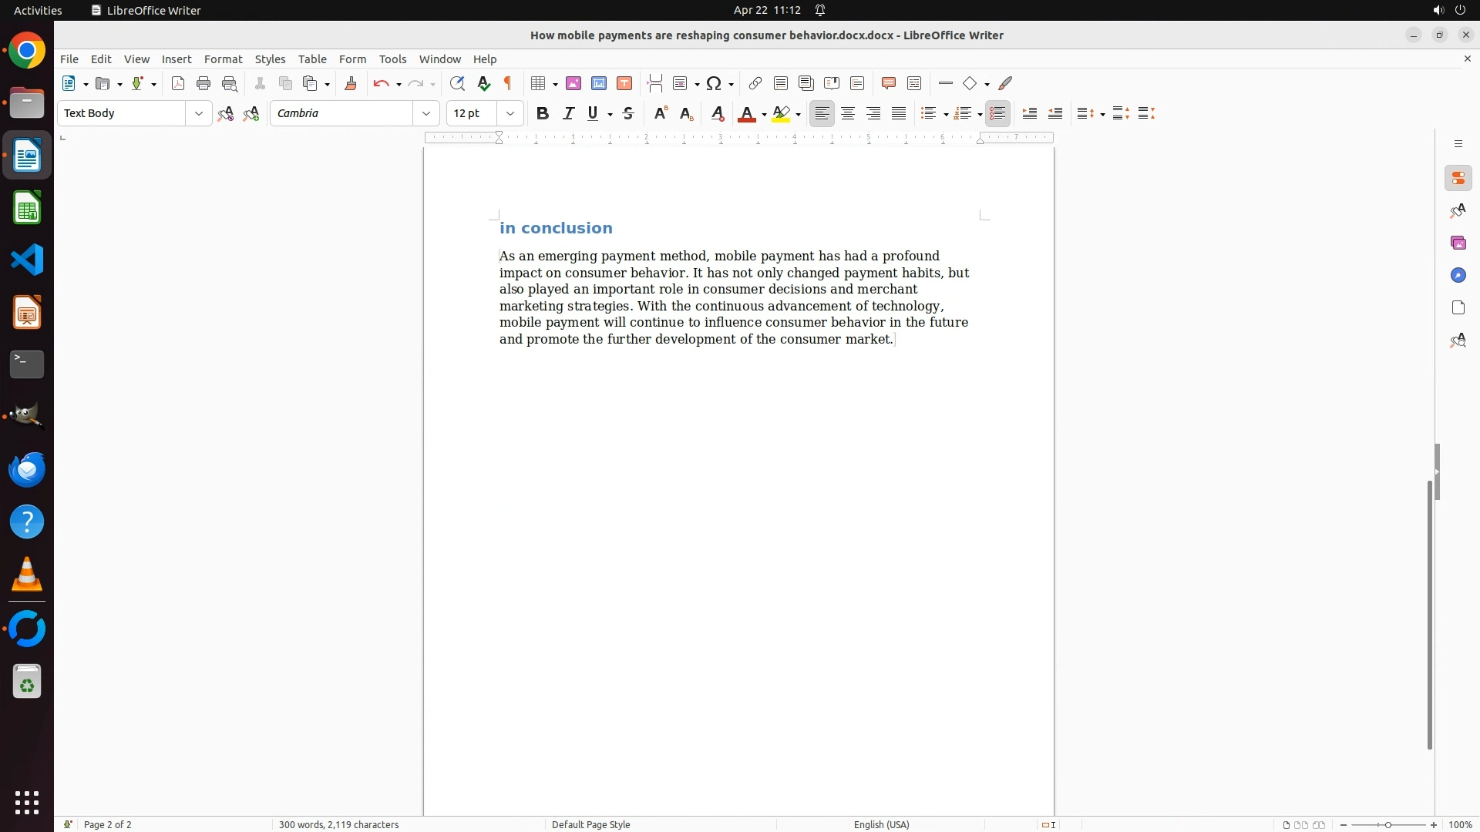Image resolution: width=1480 pixels, height=832 pixels.
Task: Toggle formatting marks display
Action: coord(508,83)
